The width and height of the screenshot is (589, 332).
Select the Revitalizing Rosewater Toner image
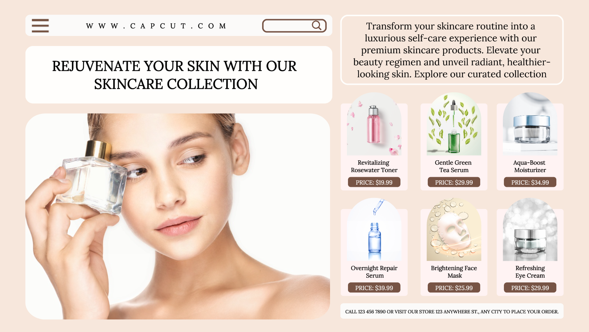point(374,124)
